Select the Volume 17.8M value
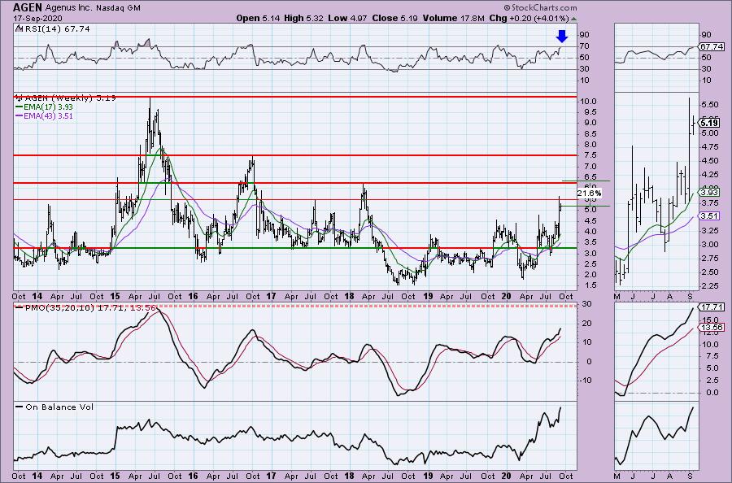Viewport: 732px width, 483px height. tap(453, 19)
